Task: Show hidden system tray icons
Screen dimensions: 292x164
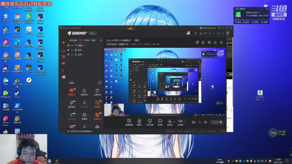Action: tap(233, 161)
